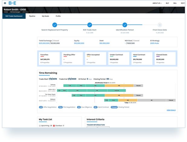
Task: Switch to the My Deals tab
Action: pyautogui.click(x=45, y=16)
